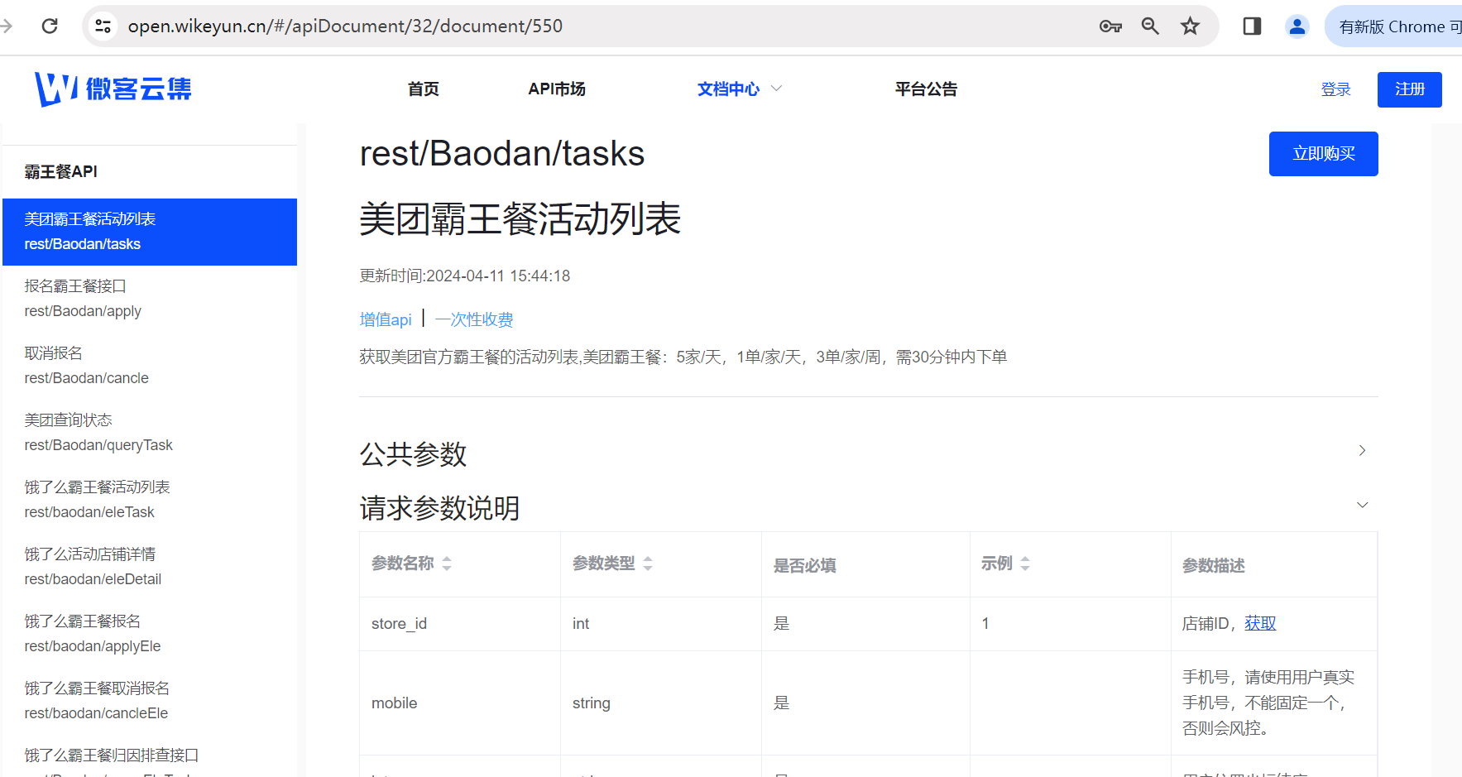The image size is (1462, 777).
Task: Open 饿了么活动店铺详情 in the sidebar
Action: 150,567
